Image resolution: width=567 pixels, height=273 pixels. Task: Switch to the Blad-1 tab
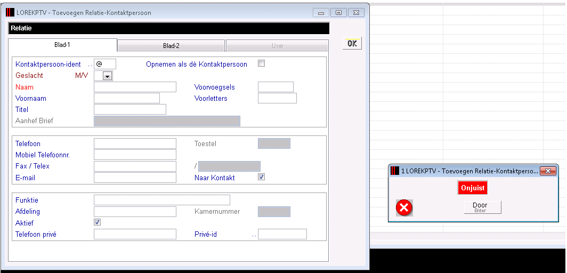[x=62, y=45]
